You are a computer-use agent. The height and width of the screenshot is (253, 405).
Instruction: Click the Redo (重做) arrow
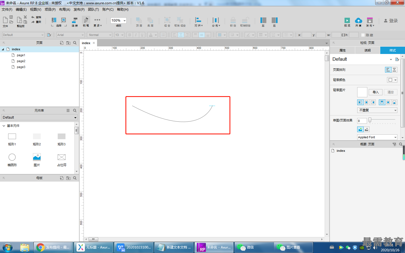33,22
